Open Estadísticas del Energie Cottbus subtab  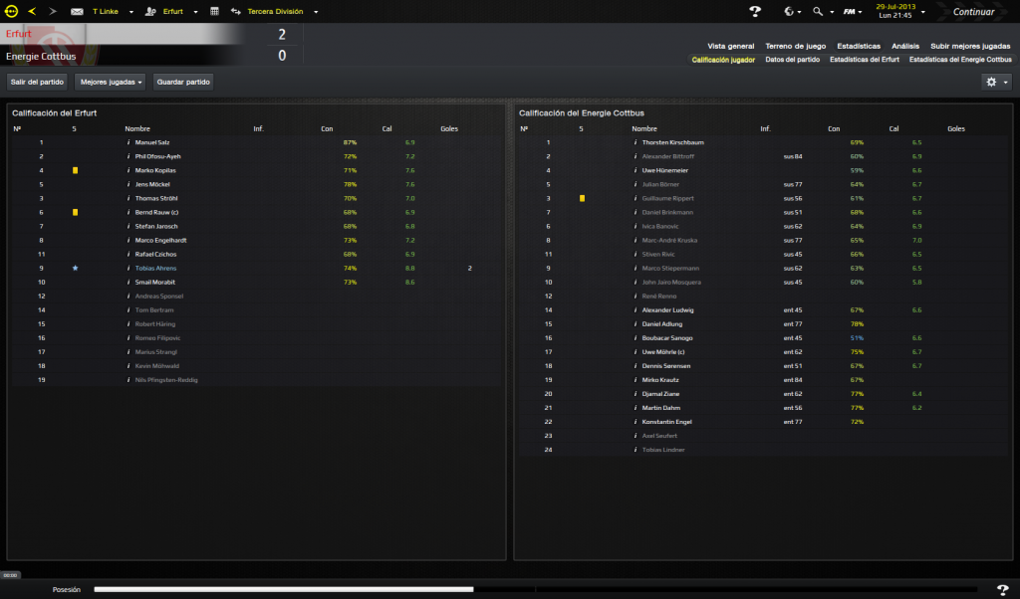pyautogui.click(x=960, y=60)
